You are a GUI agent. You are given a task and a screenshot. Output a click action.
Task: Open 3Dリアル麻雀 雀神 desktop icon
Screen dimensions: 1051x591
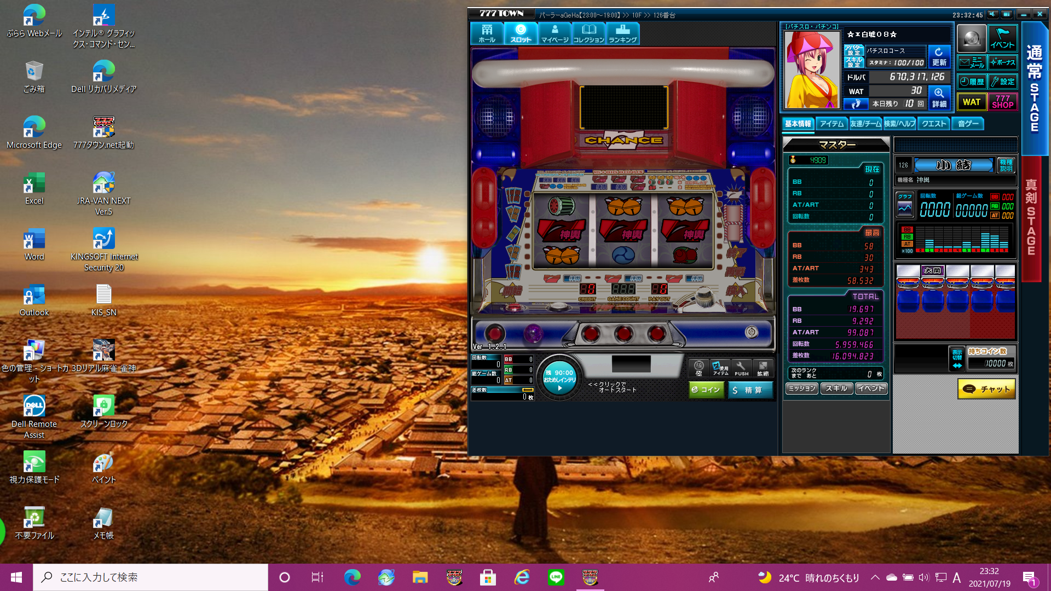[103, 356]
